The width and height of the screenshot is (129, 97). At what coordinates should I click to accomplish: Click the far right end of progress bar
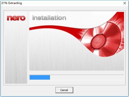(x=122, y=77)
